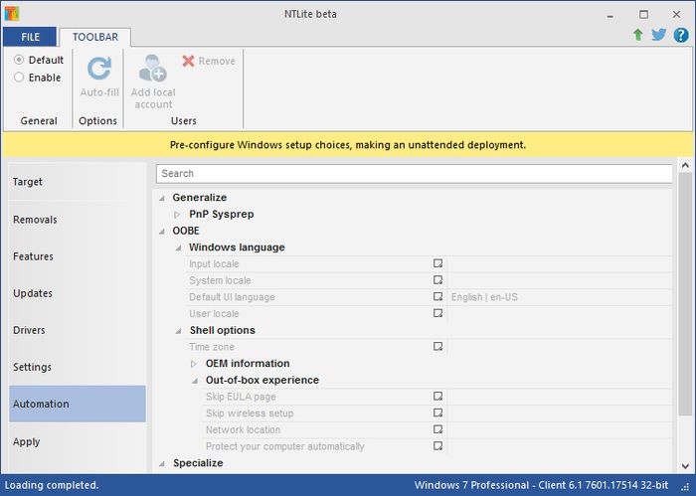This screenshot has height=496, width=696.
Task: Click the Add local account icon
Action: (x=153, y=69)
